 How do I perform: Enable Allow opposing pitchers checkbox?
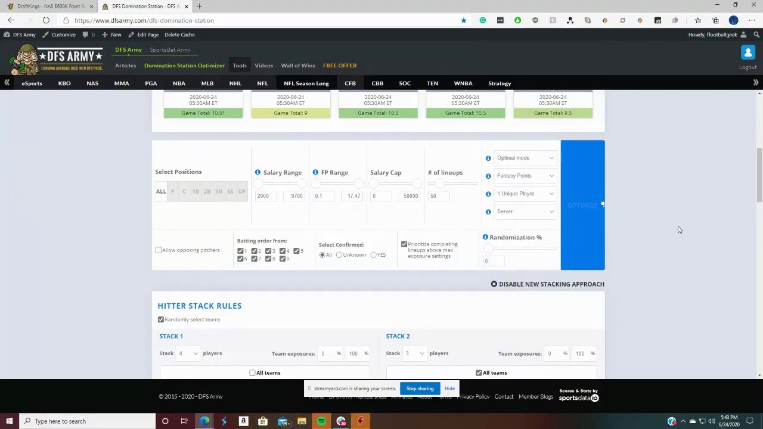[159, 250]
